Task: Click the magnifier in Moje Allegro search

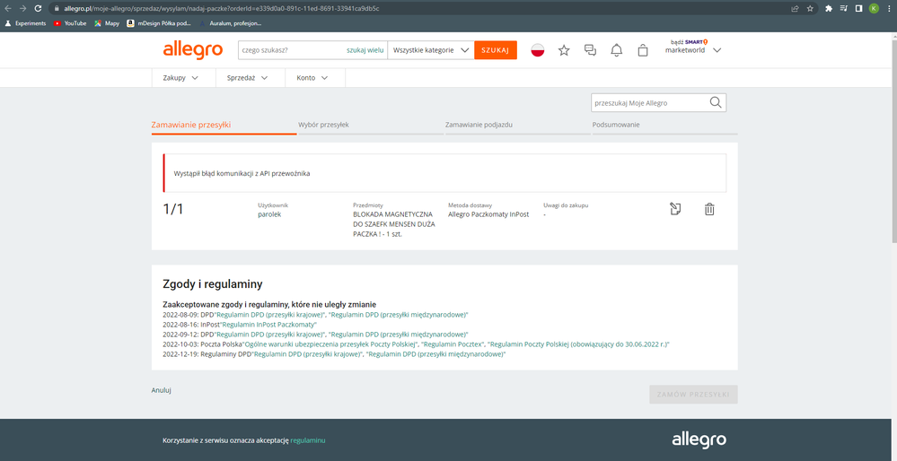Action: [715, 103]
